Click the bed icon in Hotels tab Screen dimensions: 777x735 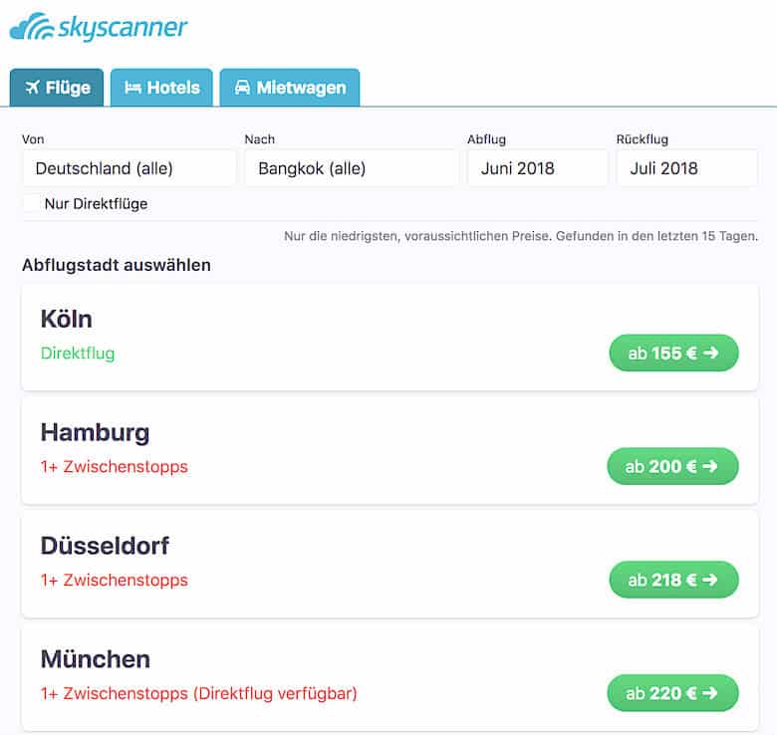(132, 88)
